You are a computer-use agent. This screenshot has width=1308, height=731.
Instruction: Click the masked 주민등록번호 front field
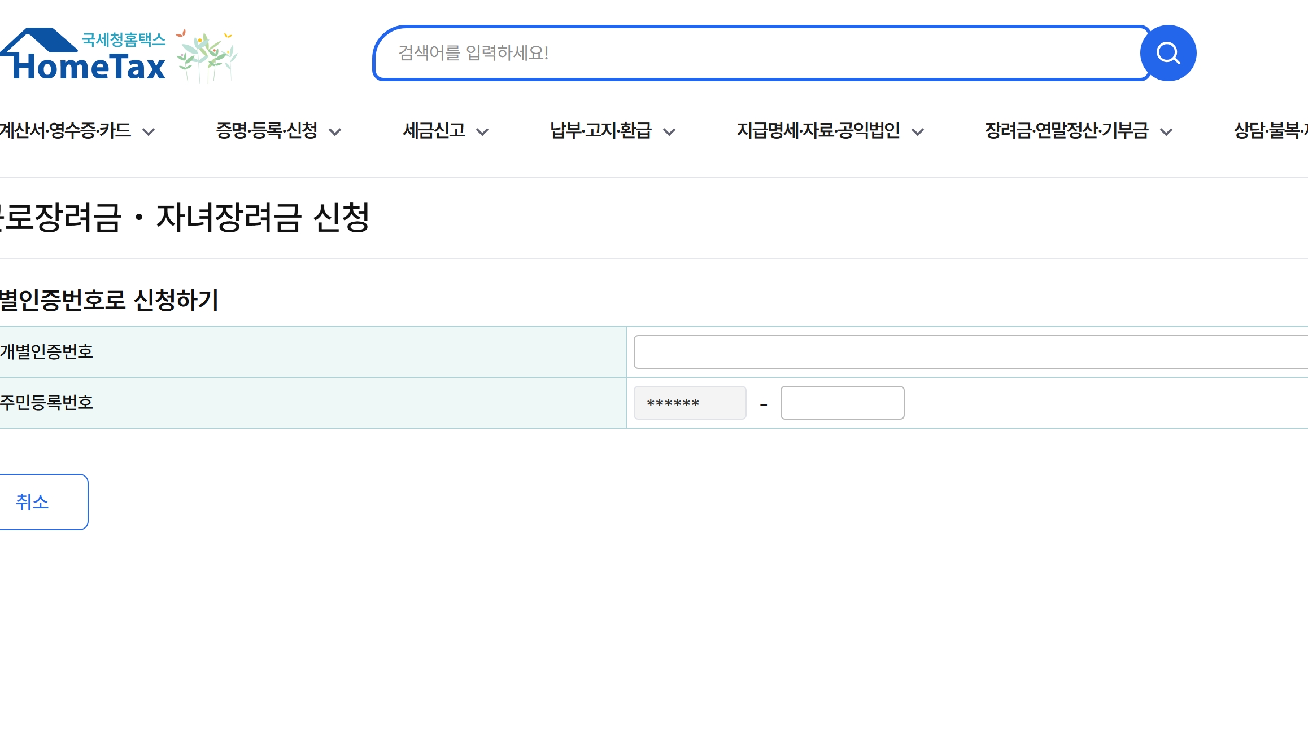pyautogui.click(x=690, y=403)
